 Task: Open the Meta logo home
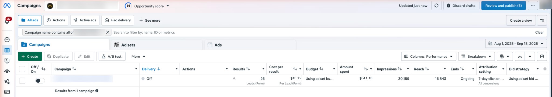[7, 5]
